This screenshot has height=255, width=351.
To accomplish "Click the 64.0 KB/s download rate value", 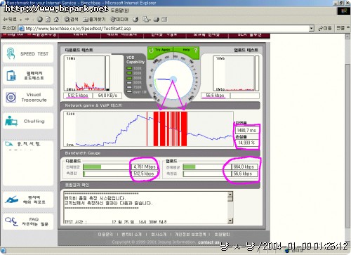I will tap(107, 96).
